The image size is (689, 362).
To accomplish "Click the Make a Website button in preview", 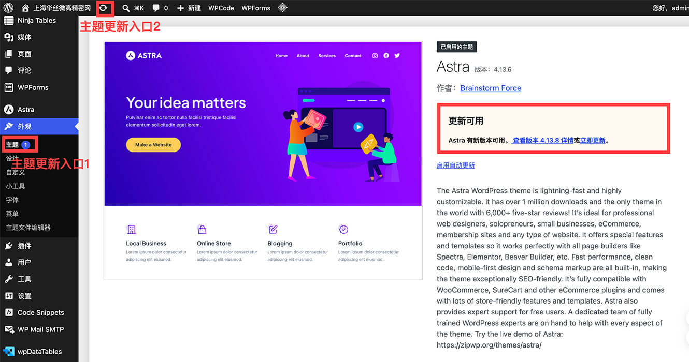I will [x=153, y=145].
